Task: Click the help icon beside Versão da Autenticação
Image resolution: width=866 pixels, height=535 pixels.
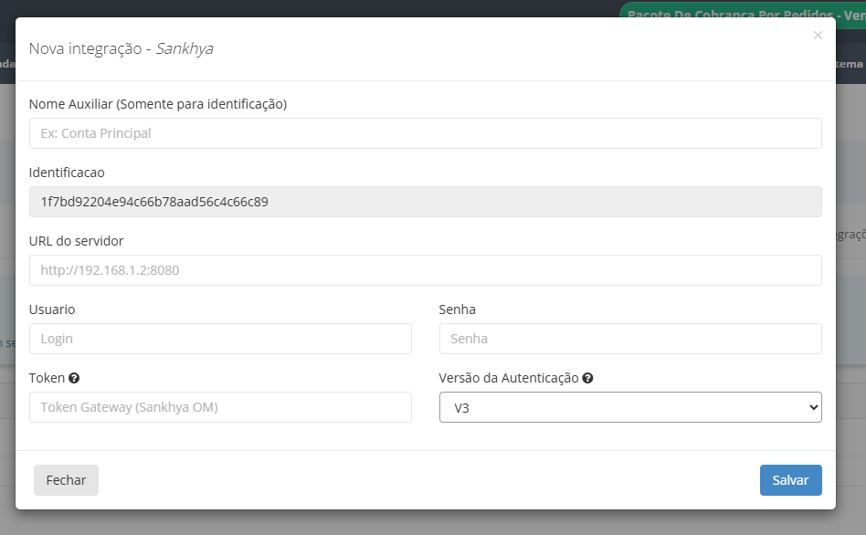Action: (x=588, y=378)
